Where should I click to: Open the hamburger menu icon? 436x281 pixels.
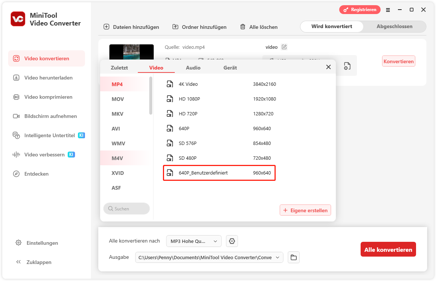[388, 10]
